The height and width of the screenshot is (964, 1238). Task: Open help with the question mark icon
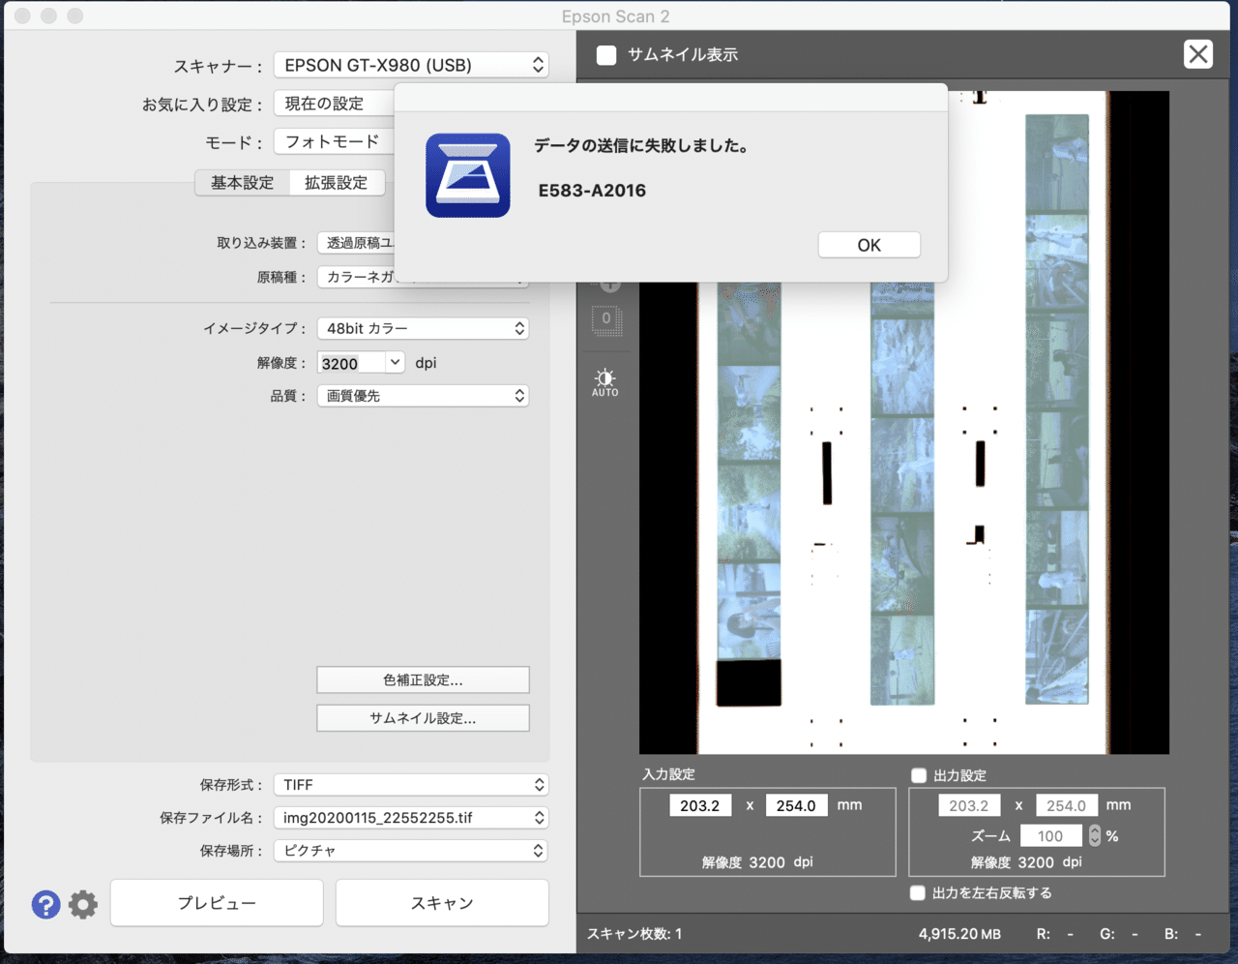(x=45, y=904)
